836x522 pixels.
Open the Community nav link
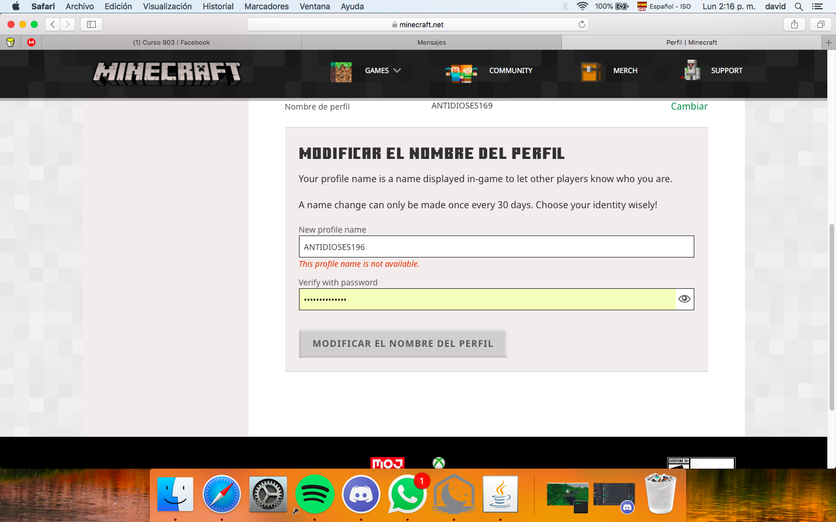(x=511, y=70)
